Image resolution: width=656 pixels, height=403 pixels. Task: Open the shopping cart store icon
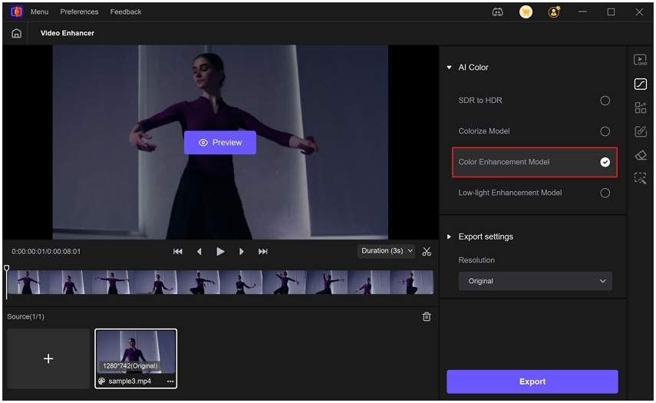coord(526,12)
